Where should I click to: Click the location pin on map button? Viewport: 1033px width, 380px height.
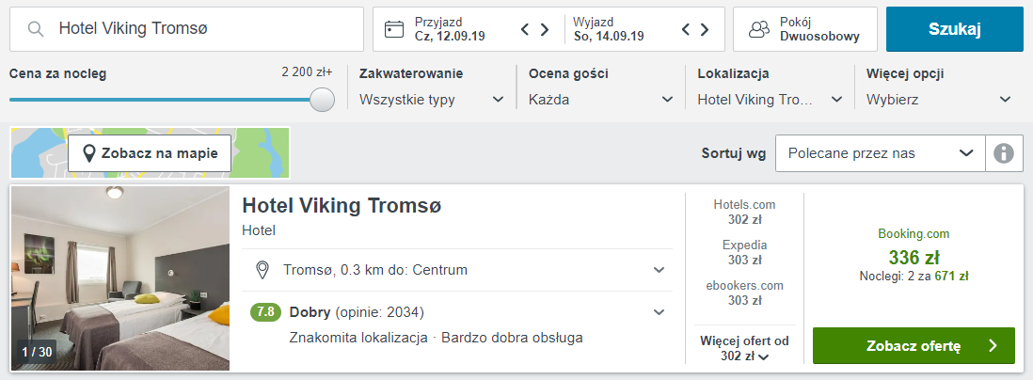[89, 153]
